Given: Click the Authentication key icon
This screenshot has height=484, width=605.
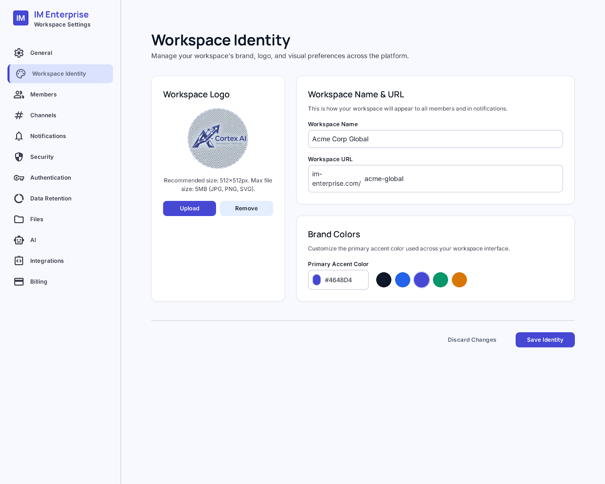Looking at the screenshot, I should pos(19,178).
